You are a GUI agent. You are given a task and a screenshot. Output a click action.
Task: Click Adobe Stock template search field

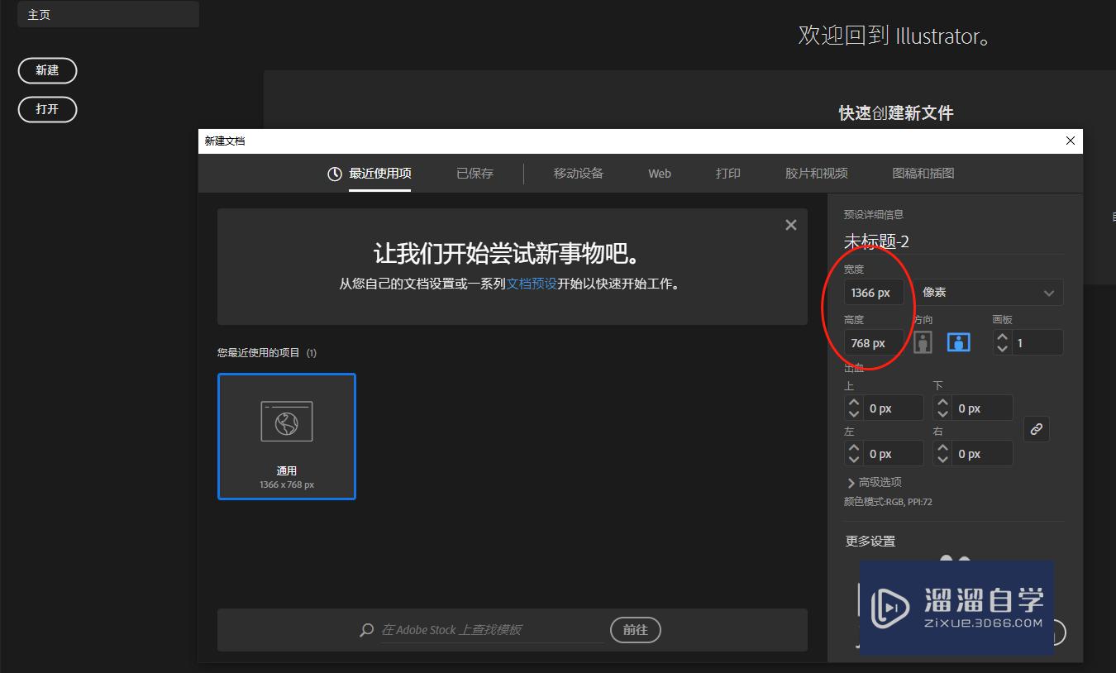491,630
